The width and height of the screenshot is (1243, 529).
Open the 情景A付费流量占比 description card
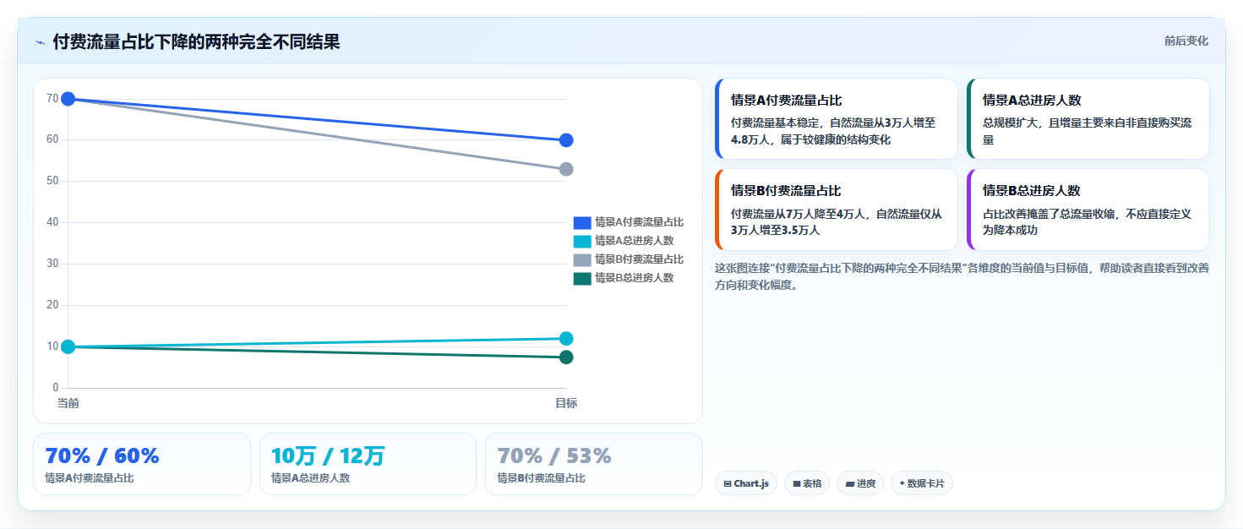[836, 119]
